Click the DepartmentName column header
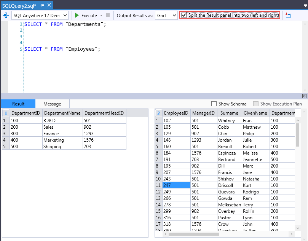 (x=62, y=113)
